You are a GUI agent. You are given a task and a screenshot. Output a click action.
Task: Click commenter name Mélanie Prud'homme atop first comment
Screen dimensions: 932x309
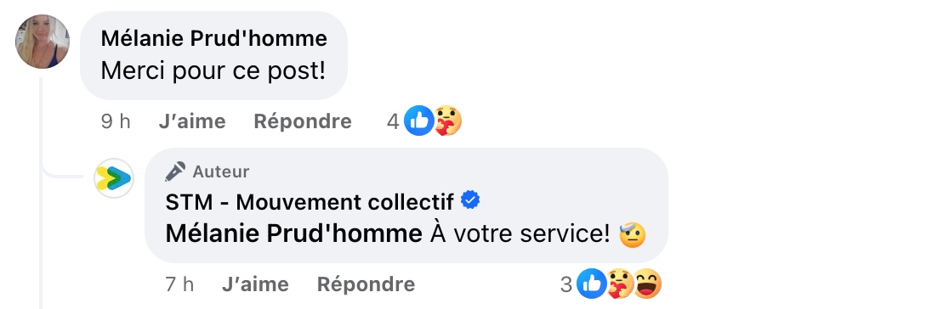pyautogui.click(x=214, y=38)
